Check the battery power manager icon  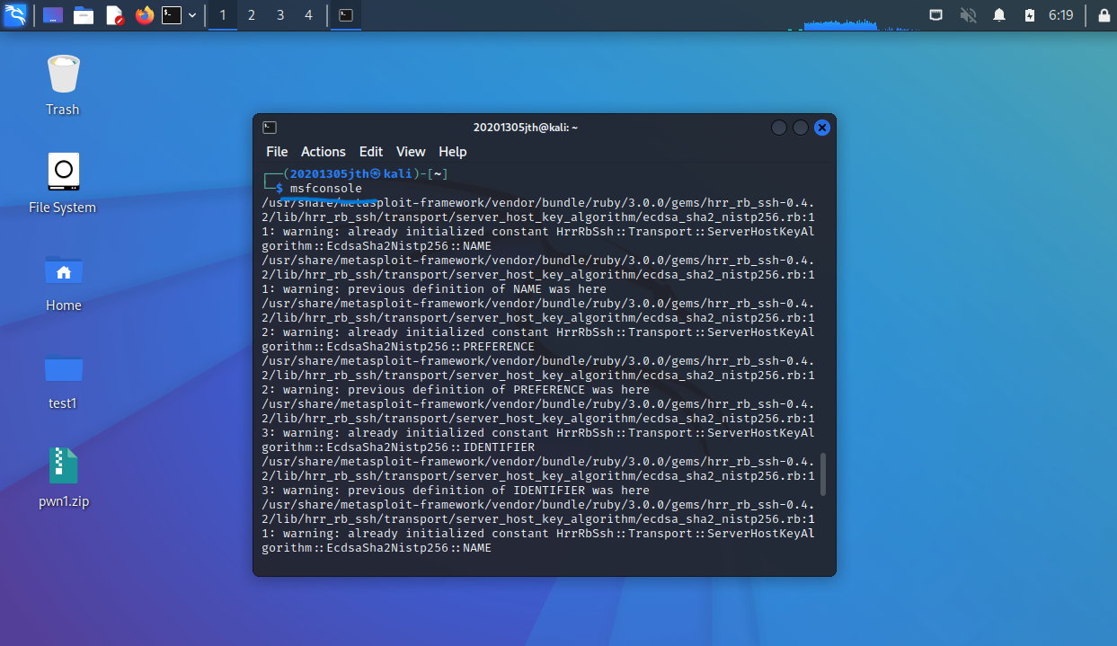pos(1030,15)
